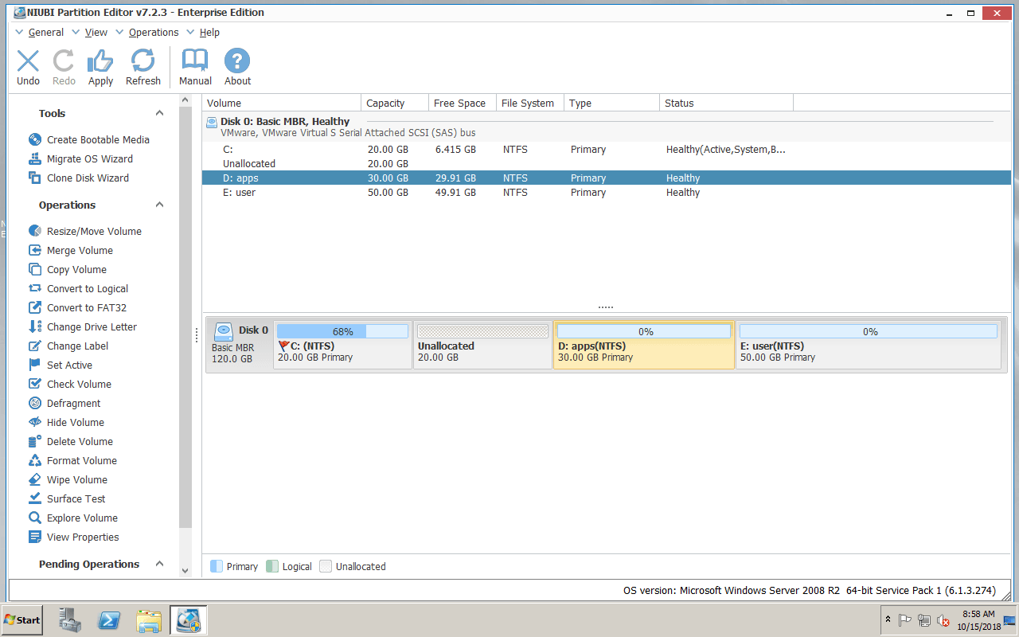Open the About help icon
The width and height of the screenshot is (1019, 637).
click(x=237, y=67)
